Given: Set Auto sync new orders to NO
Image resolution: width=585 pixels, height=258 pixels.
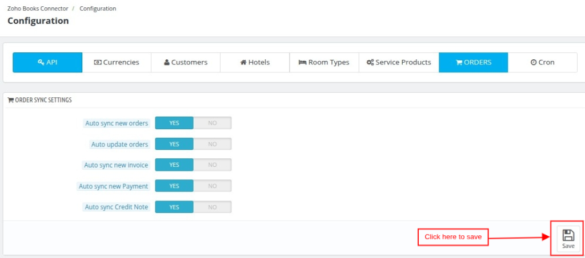Looking at the screenshot, I should coord(213,123).
